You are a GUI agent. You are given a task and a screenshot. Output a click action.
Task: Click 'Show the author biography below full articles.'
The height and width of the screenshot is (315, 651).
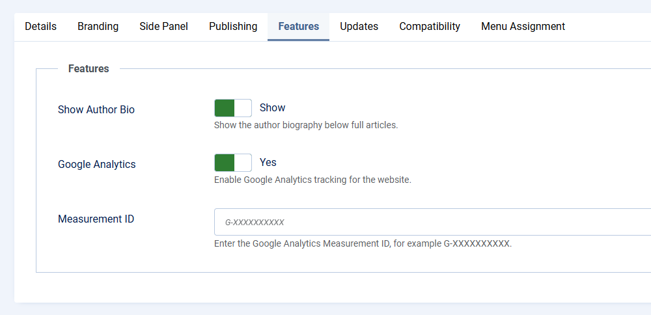tap(306, 125)
